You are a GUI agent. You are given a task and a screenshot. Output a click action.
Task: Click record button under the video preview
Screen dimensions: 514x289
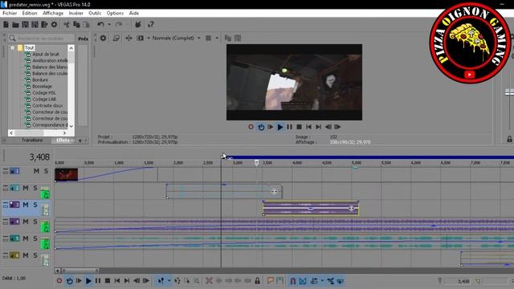tap(251, 127)
